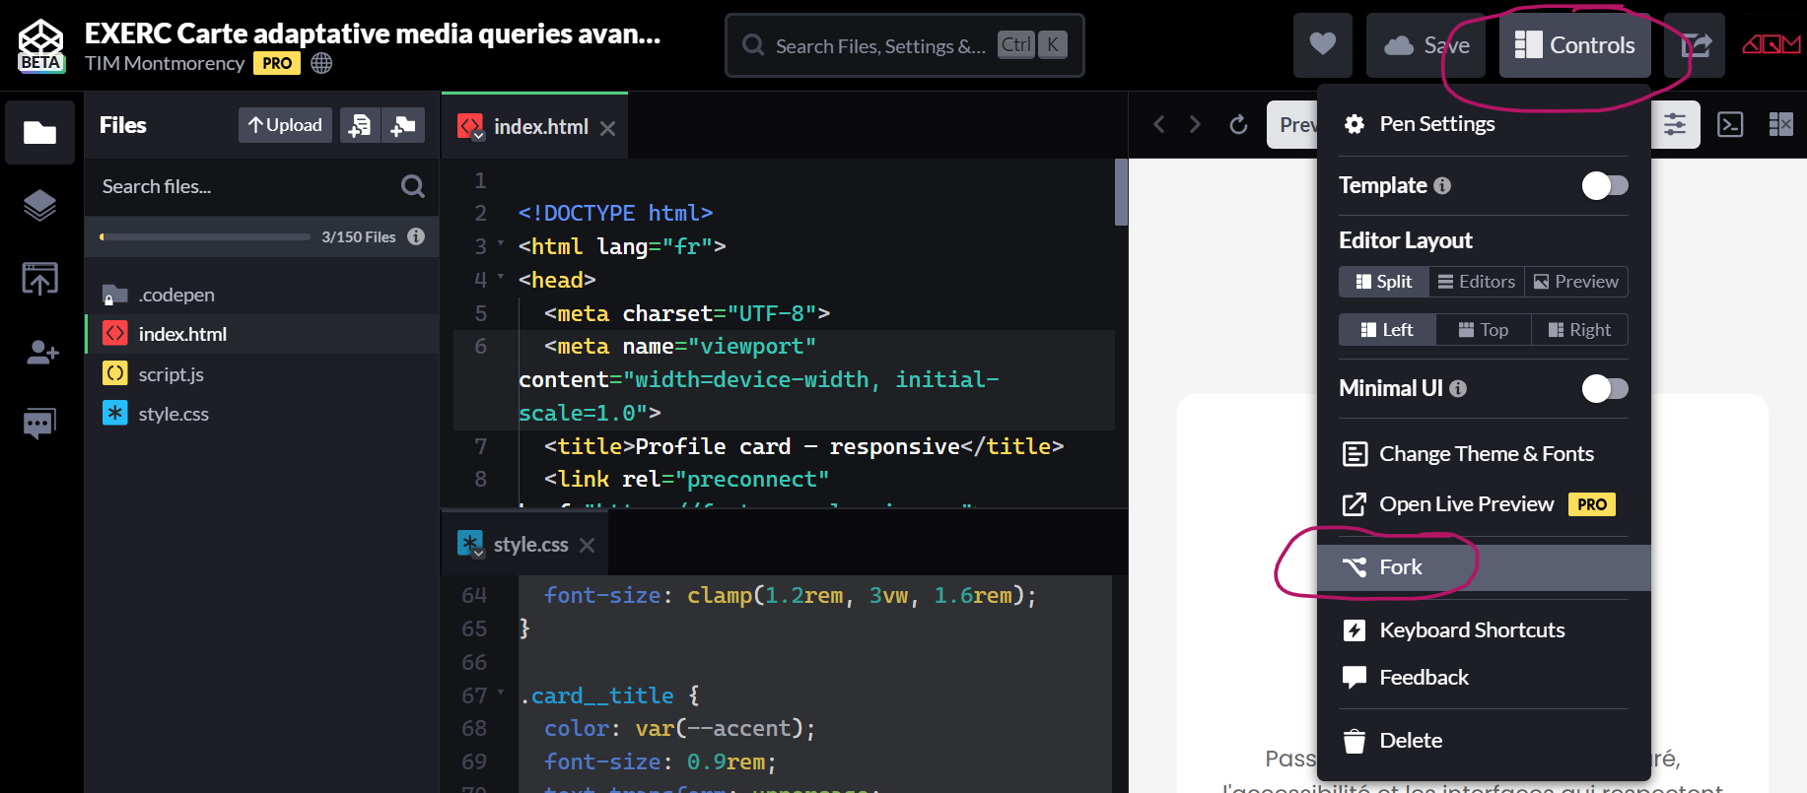Screen dimensions: 1807x793
Task: Click the new folder icon in the Files panel
Action: click(x=403, y=125)
